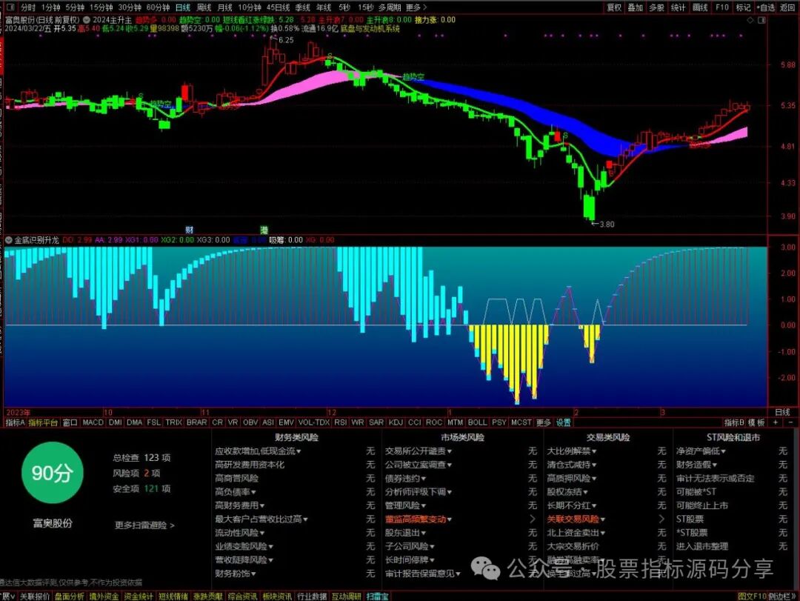Image resolution: width=800 pixels, height=601 pixels.
Task: Click the diamond icon at chart top right
Action: point(750,20)
